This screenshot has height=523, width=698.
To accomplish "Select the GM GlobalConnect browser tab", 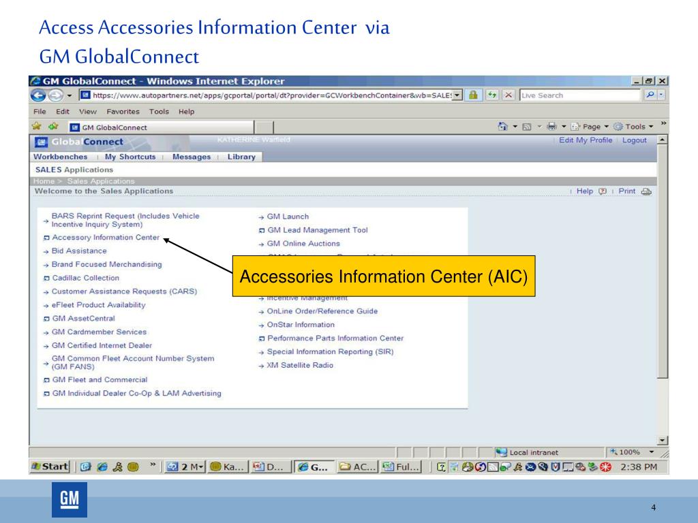I will tap(161, 127).
